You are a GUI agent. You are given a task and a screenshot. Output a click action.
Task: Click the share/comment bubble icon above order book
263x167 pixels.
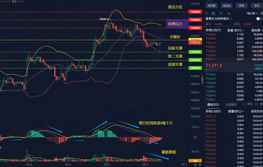click(x=206, y=13)
